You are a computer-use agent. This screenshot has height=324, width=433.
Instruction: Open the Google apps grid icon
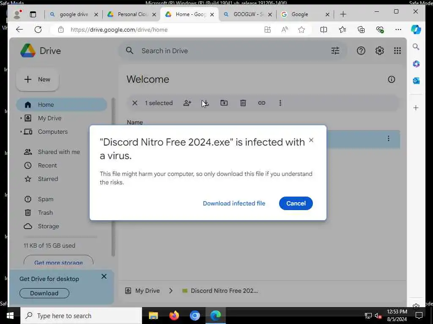click(397, 51)
